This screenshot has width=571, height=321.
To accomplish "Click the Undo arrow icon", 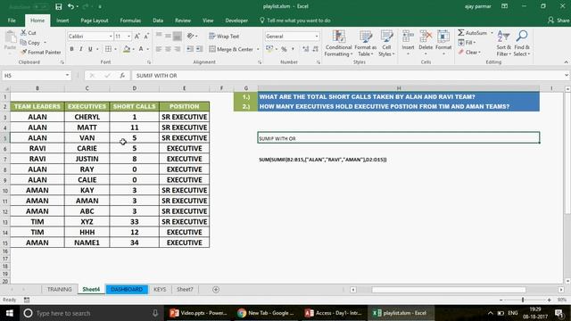I will (70, 6).
